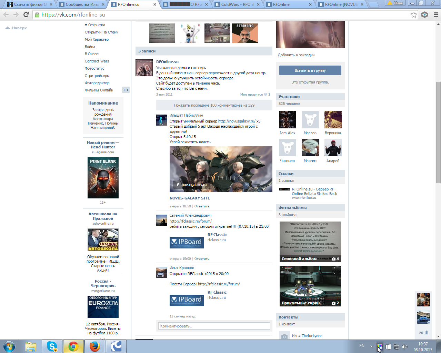Open Основной альбом thumbnail
This screenshot has height=353, width=441.
pos(310,242)
